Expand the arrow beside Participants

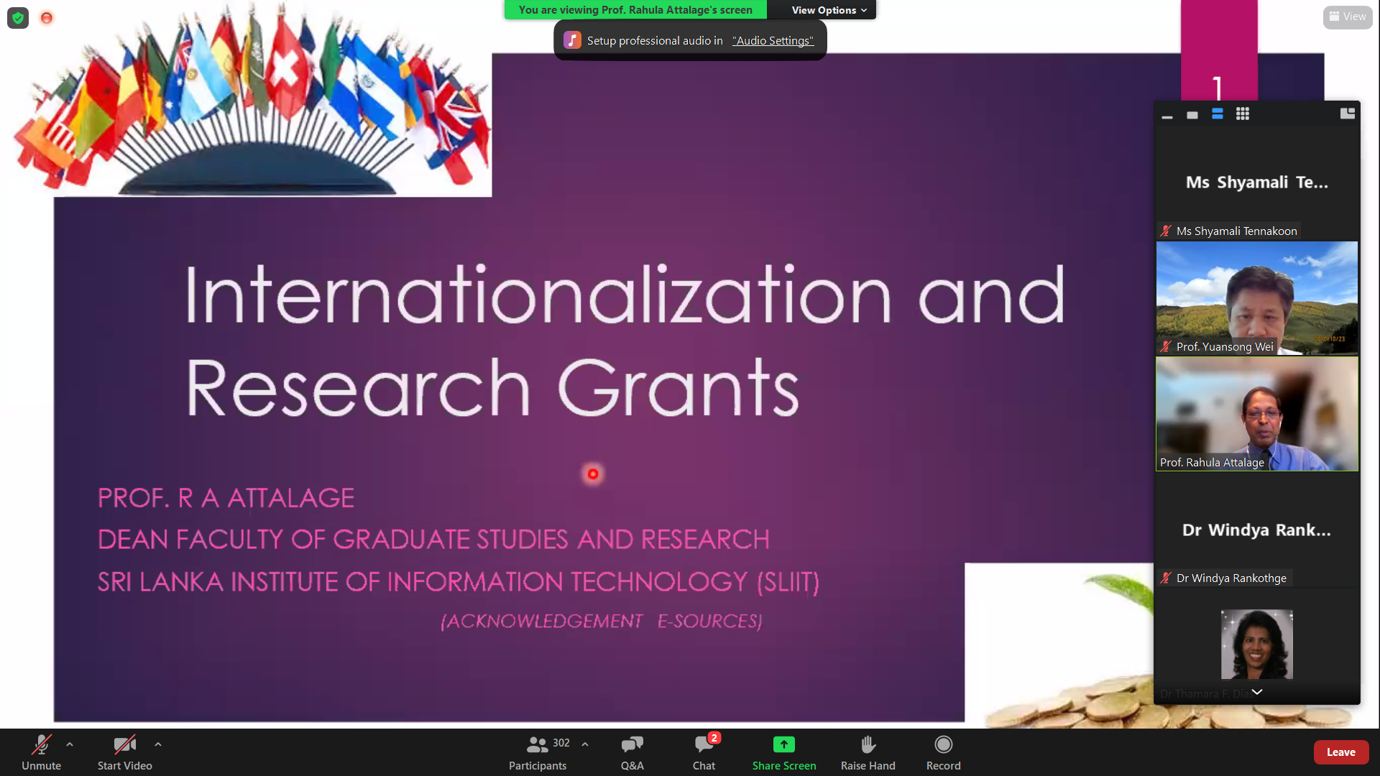coord(585,744)
